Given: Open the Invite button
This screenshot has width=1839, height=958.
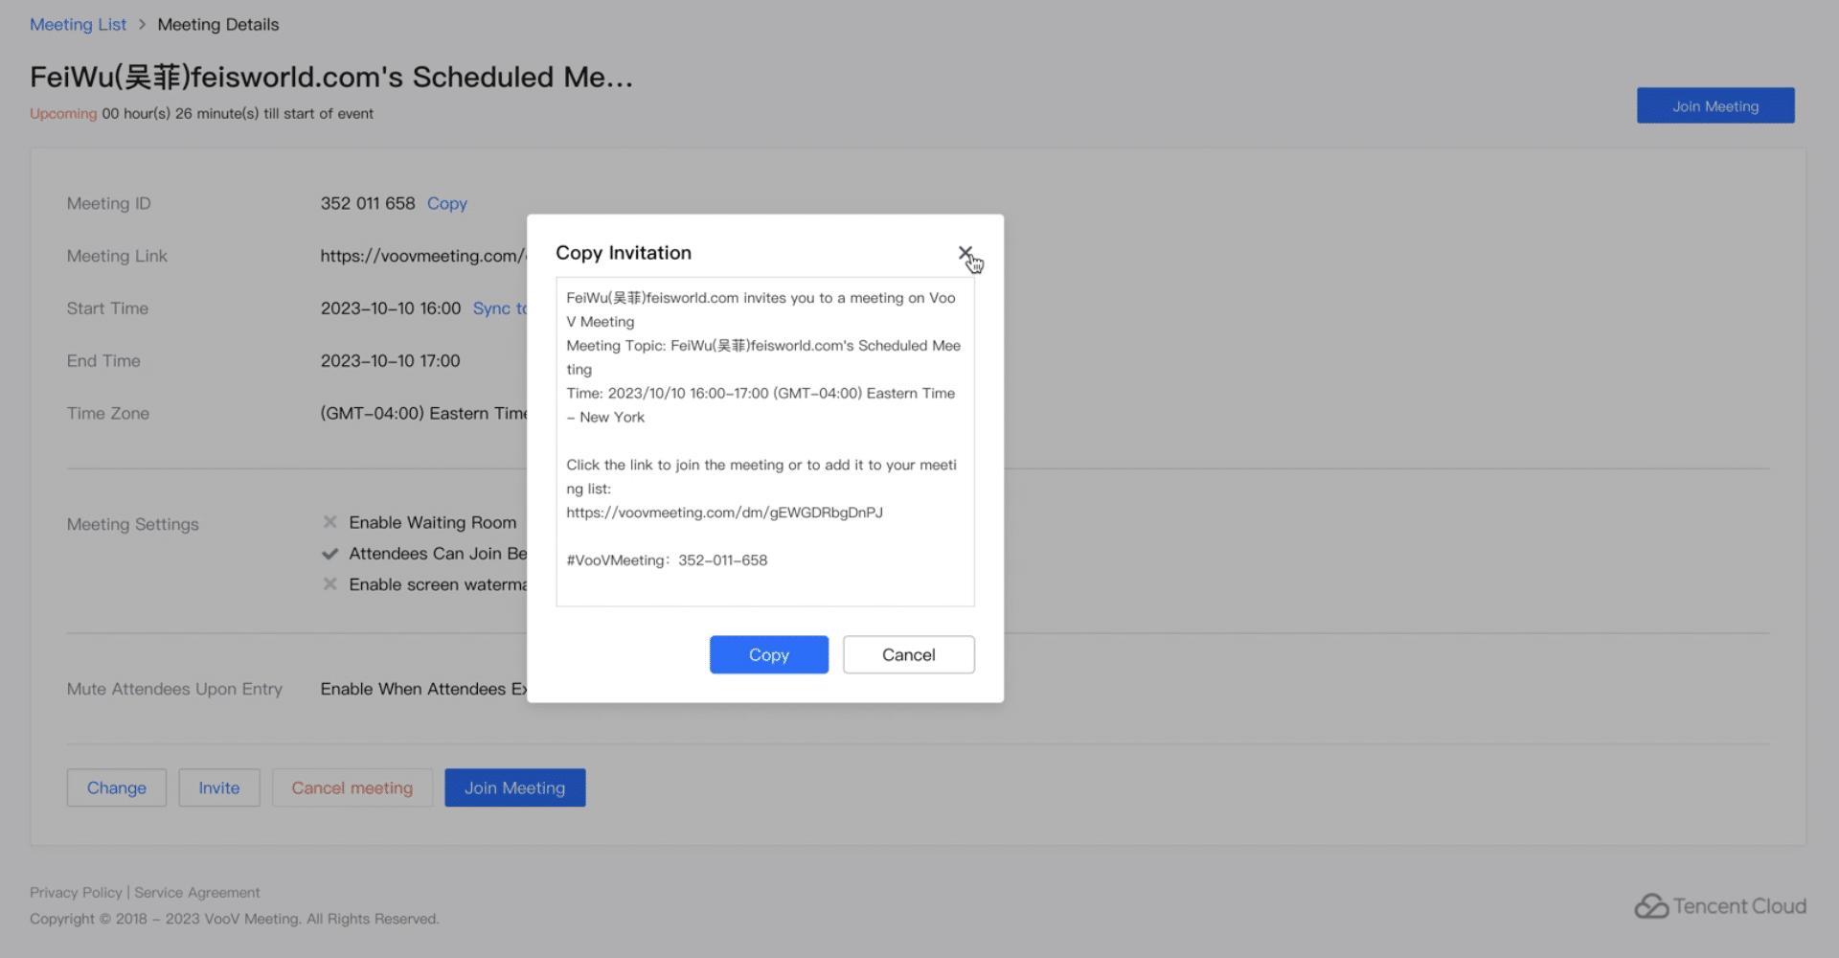Looking at the screenshot, I should pos(219,787).
